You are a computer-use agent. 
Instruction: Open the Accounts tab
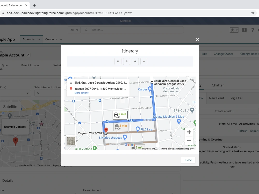(28, 39)
